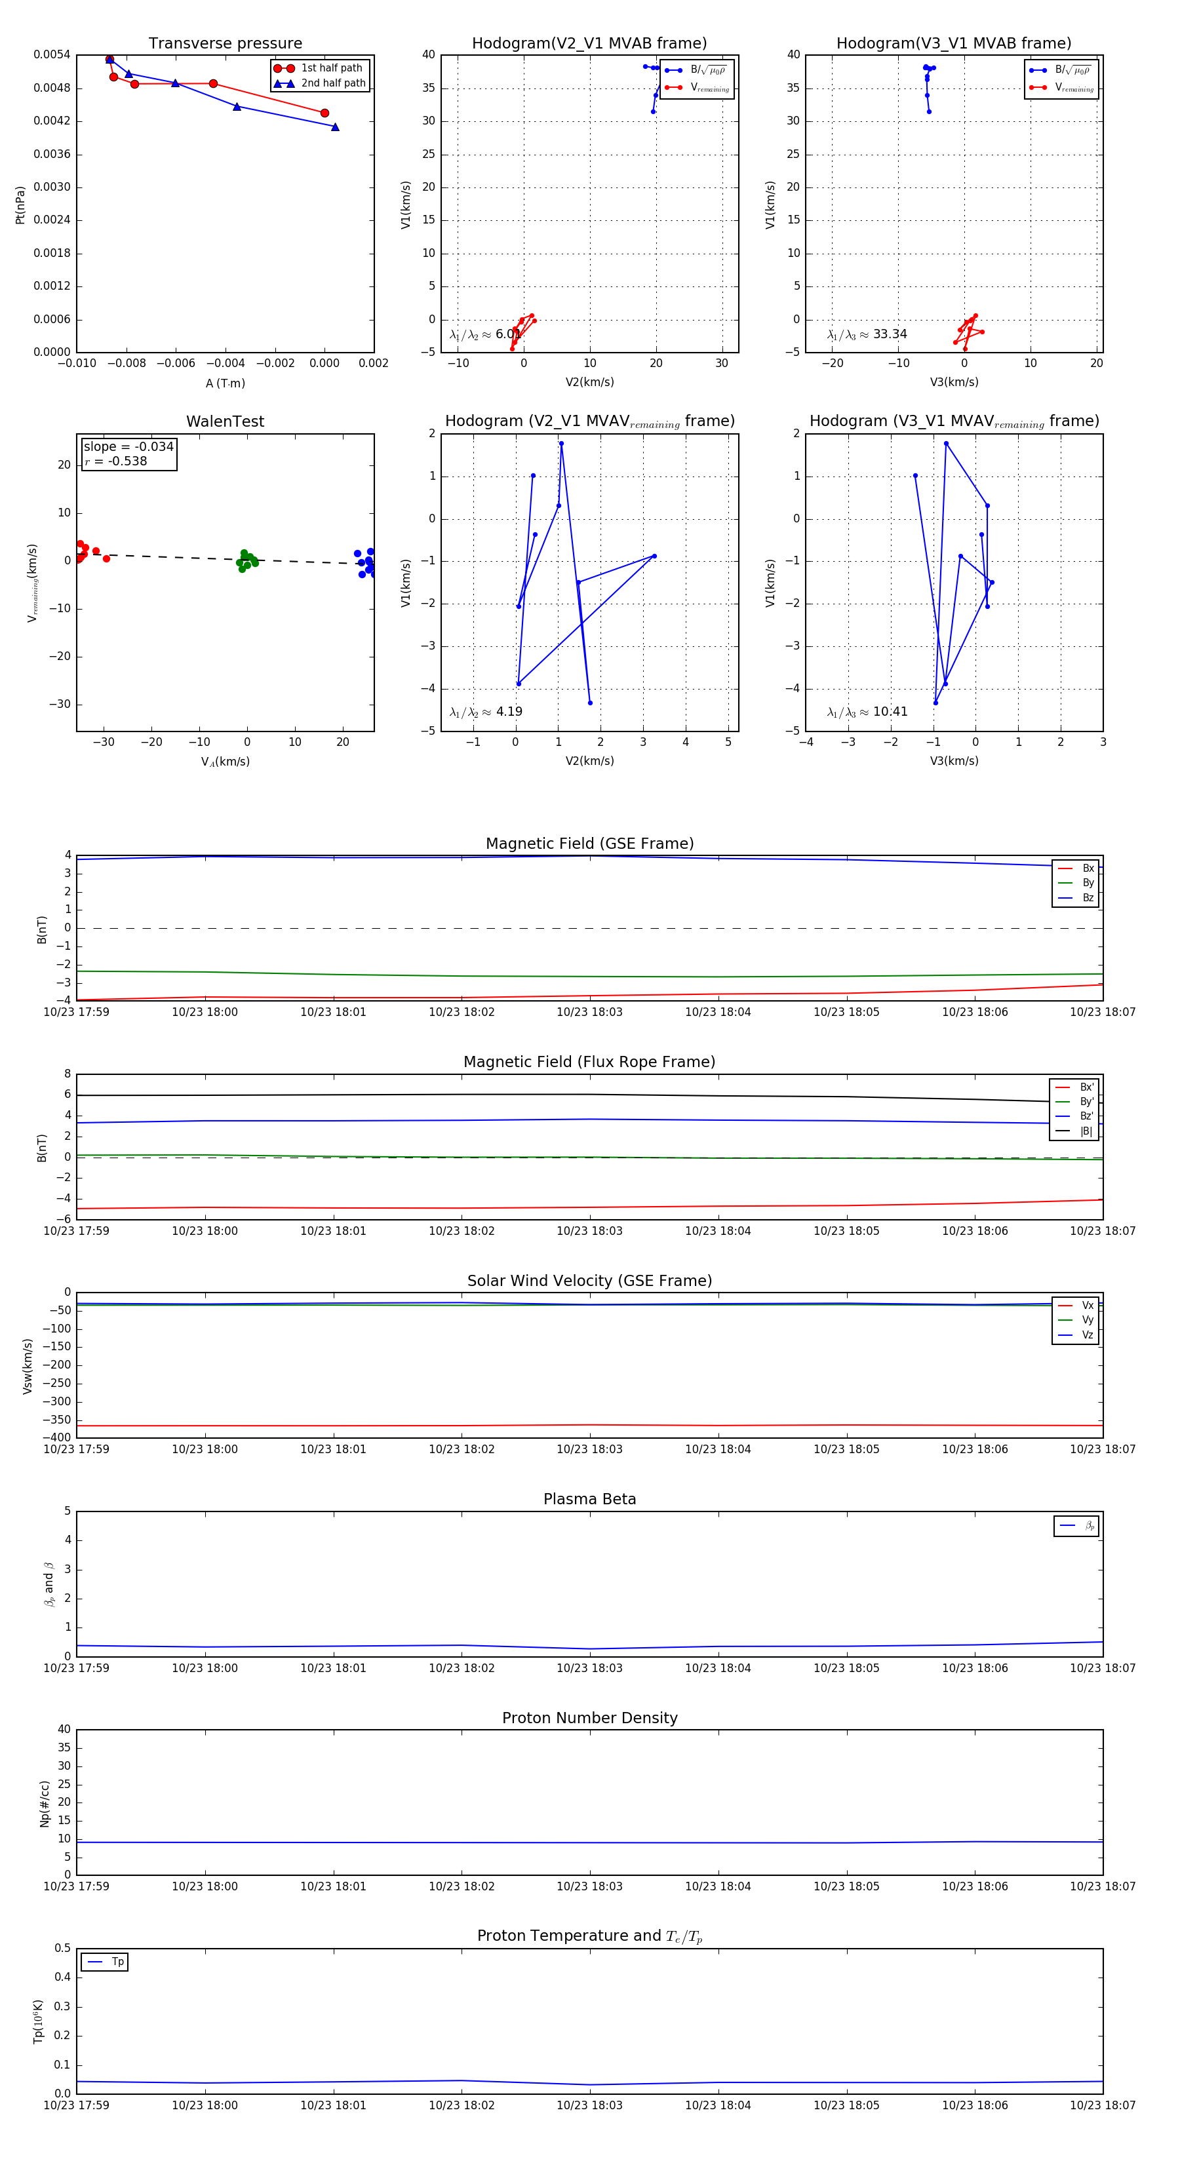Click the "Magnetic Field (Flux Rope Frame)" title
Viewport: 1180px width, 2163px height.
[x=589, y=1062]
